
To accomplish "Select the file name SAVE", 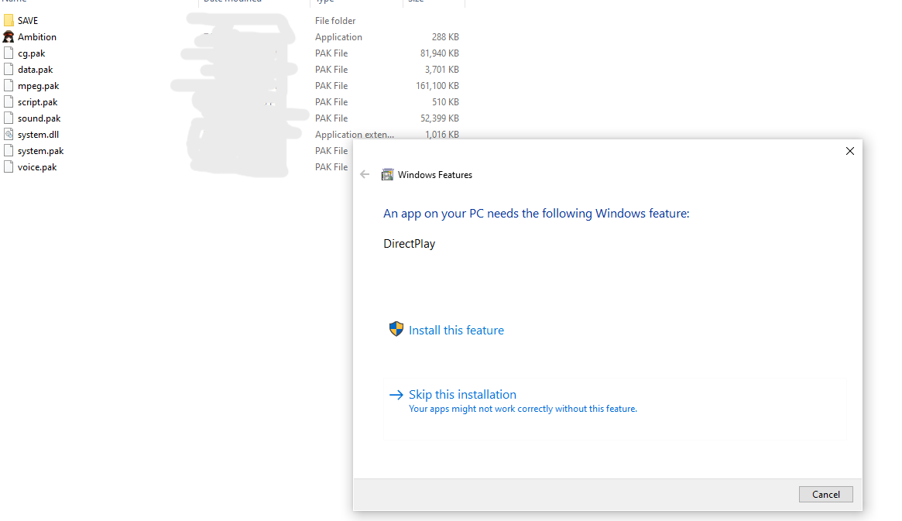I will (28, 21).
